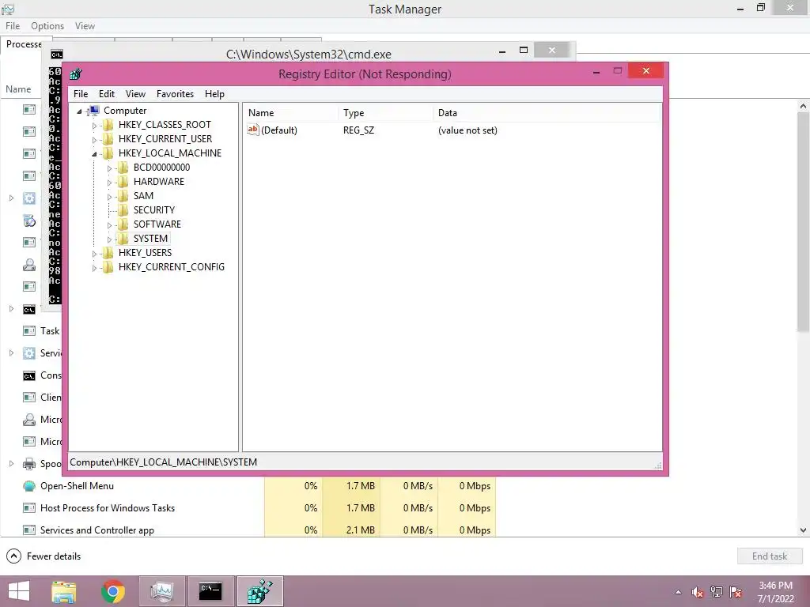Viewport: 810px width, 607px height.
Task: Switch to Command Prompt taskbar icon
Action: click(210, 591)
